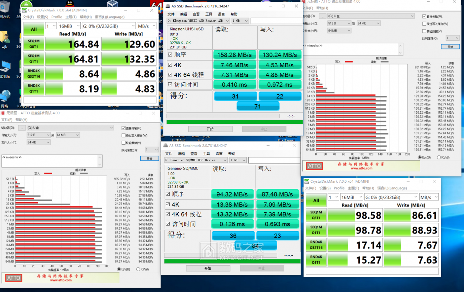Screen dimensions: 464x292
Task: Click the '...' drive browse button in lower ATTO window
Action: click(22, 128)
